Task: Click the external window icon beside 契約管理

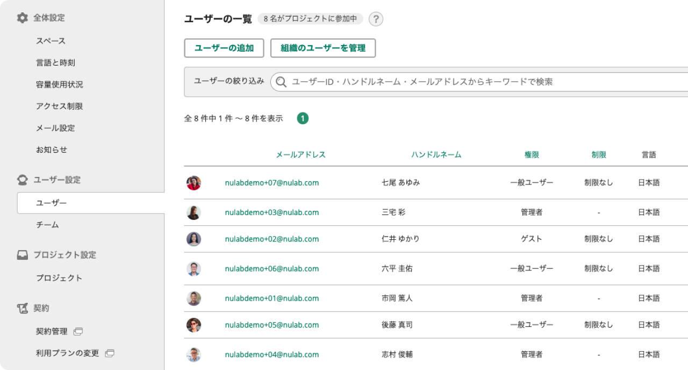Action: pos(78,331)
